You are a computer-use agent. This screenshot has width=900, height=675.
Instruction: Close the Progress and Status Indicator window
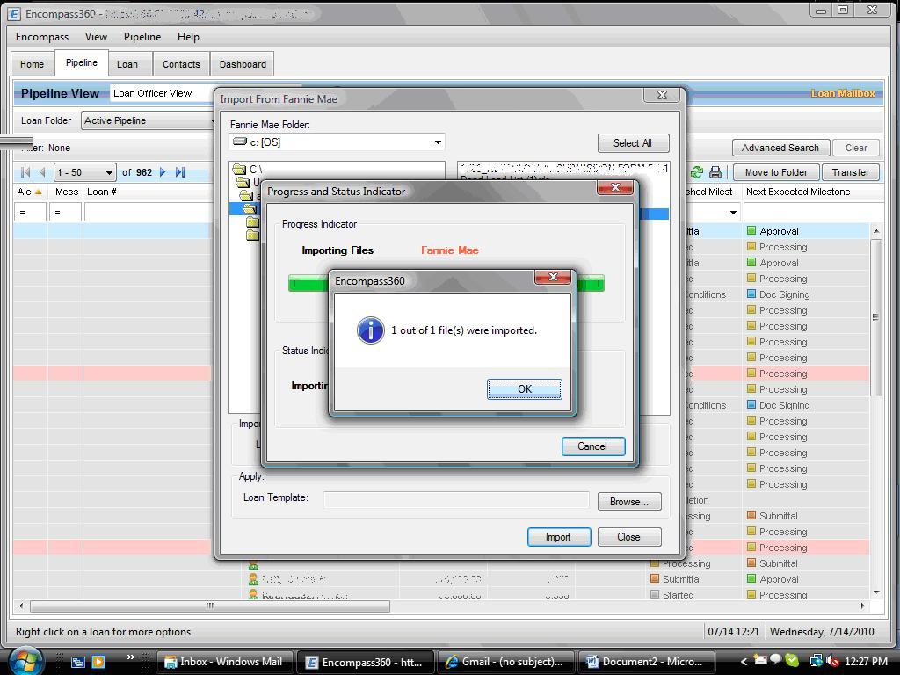(x=615, y=188)
